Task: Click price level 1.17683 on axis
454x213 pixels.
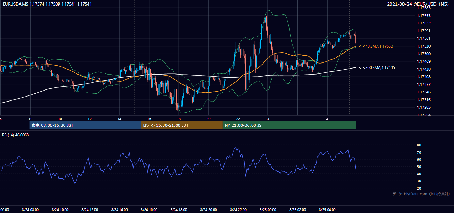Action: [424, 8]
